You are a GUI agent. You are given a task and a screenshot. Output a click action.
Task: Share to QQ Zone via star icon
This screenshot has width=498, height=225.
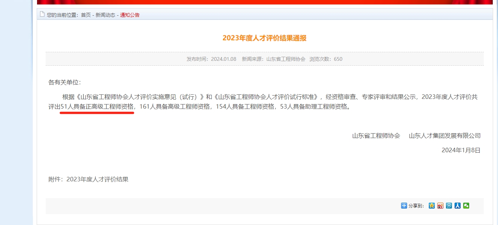[x=432, y=206]
